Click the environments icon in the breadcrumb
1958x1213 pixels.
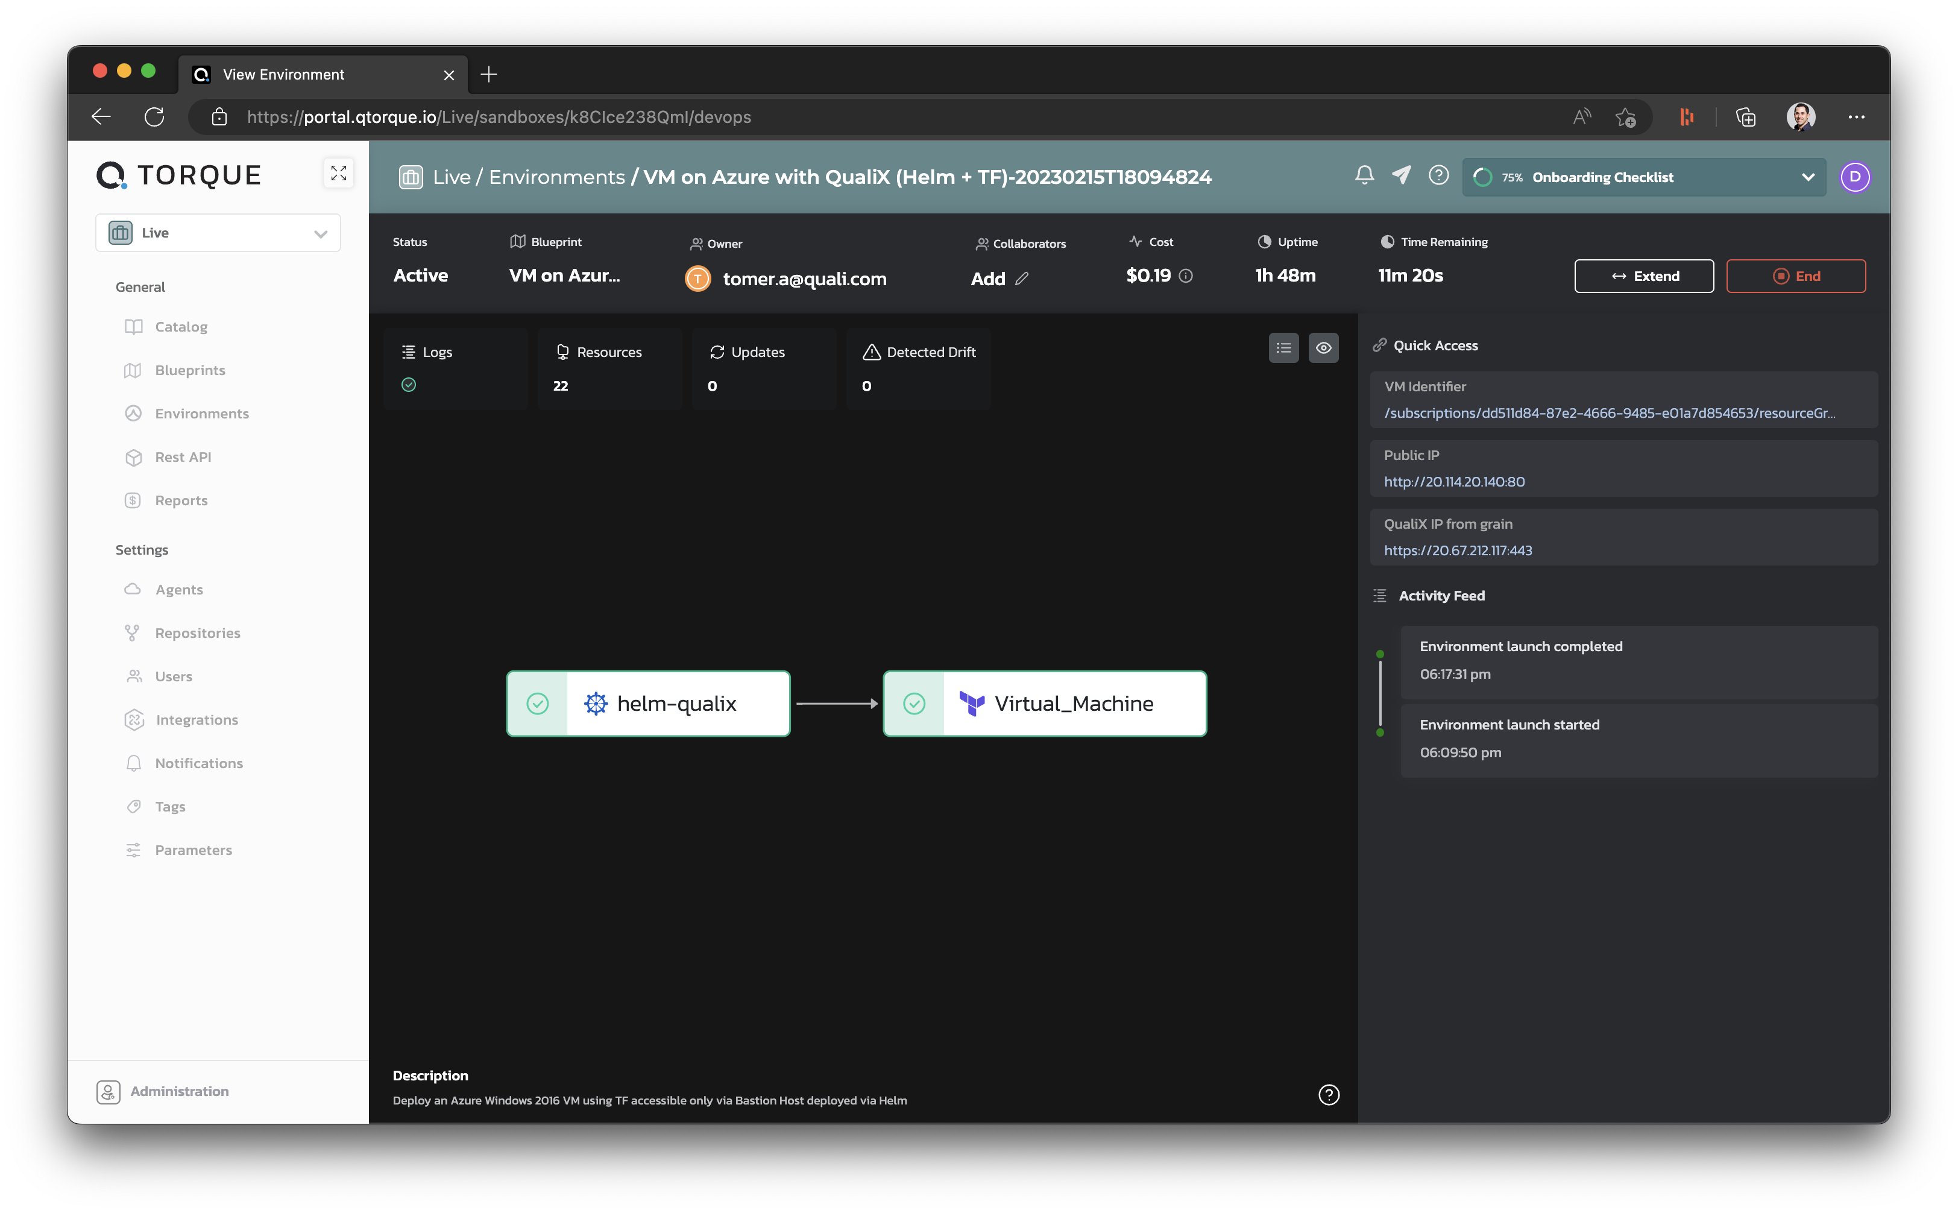[x=411, y=177]
